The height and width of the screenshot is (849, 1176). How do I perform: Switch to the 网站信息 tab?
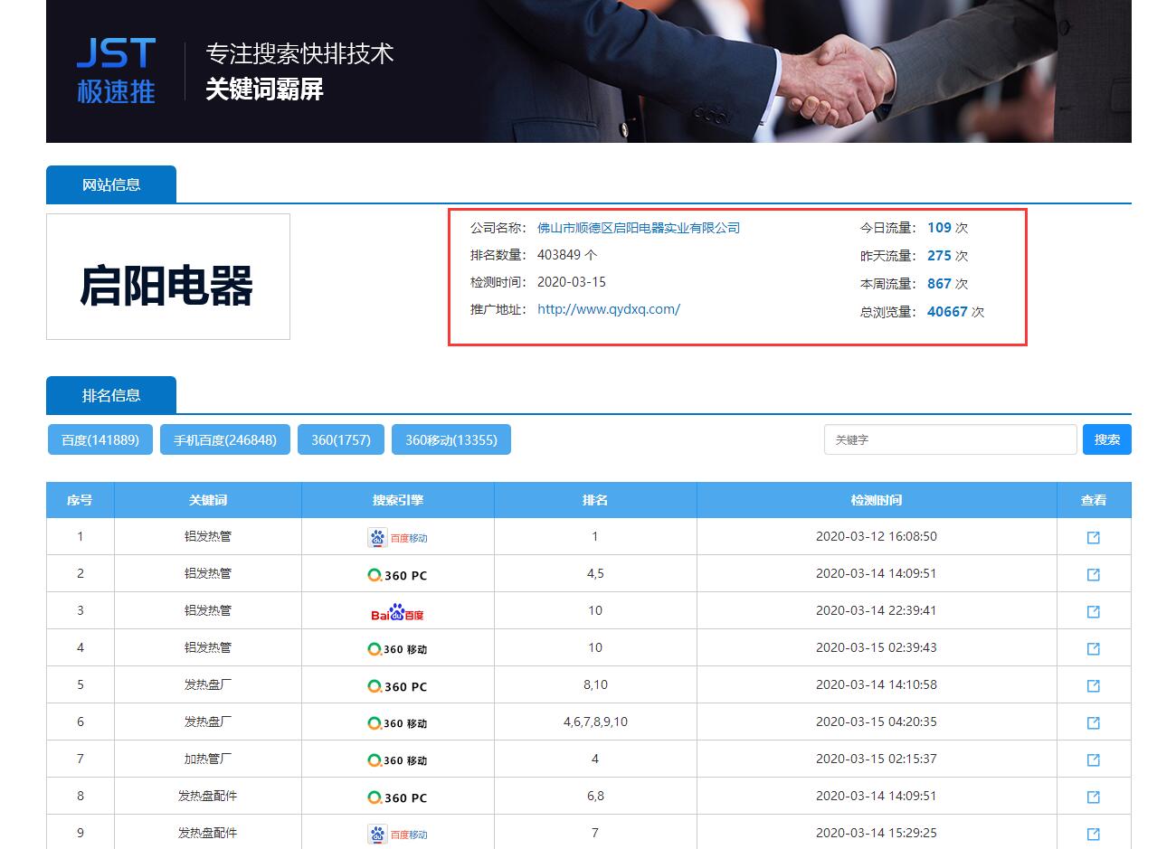tap(110, 183)
